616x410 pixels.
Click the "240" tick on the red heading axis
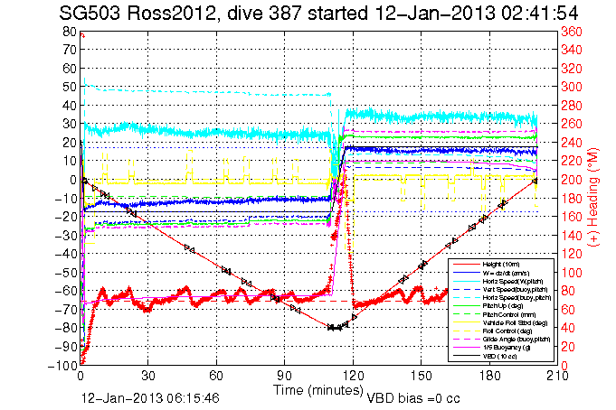click(x=571, y=143)
